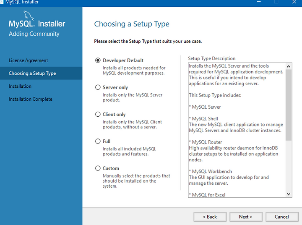Open Choosing a Setup Type sidebar step
The image size is (302, 225).
pos(41,73)
